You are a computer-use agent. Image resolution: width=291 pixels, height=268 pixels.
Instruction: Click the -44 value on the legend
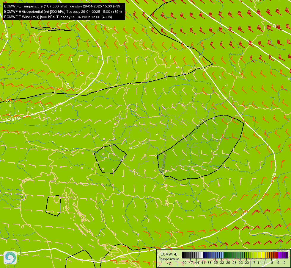tap(196, 263)
